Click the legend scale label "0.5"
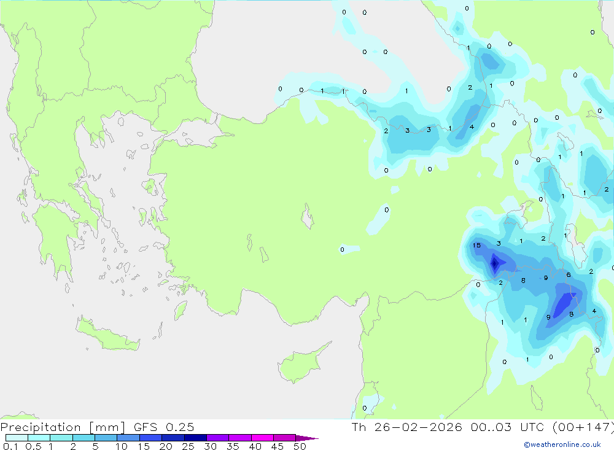This screenshot has height=450, width=614. [33, 446]
